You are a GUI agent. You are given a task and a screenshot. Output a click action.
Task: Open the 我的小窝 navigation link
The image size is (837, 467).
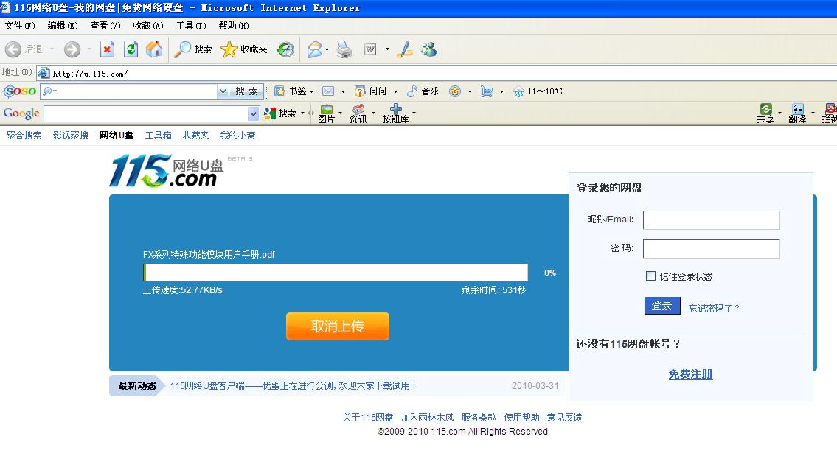click(x=237, y=136)
